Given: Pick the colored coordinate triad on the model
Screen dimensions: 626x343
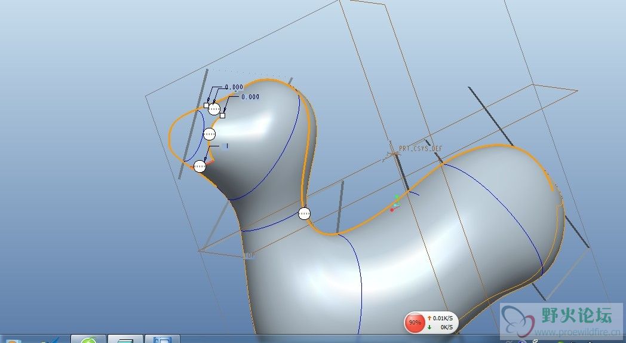Looking at the screenshot, I should coord(394,203).
